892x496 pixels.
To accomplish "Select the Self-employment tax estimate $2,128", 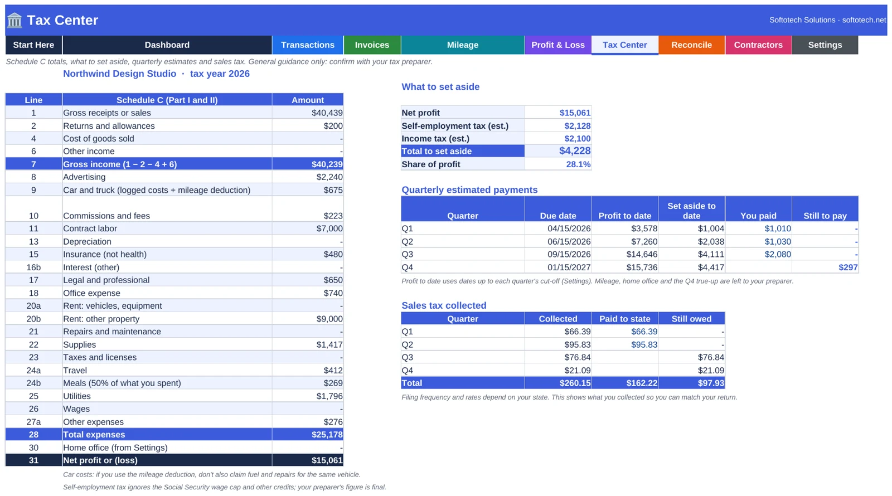I will [558, 126].
